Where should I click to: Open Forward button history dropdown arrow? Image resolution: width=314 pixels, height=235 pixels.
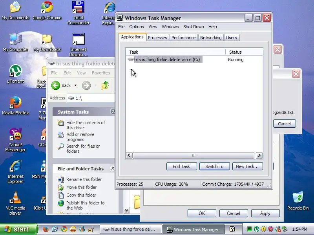coord(95,85)
